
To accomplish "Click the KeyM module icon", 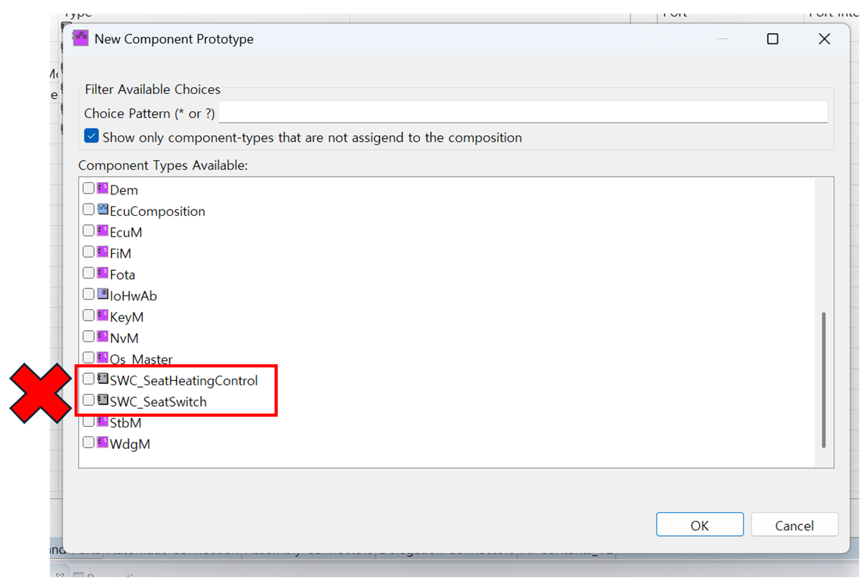I will coord(103,316).
